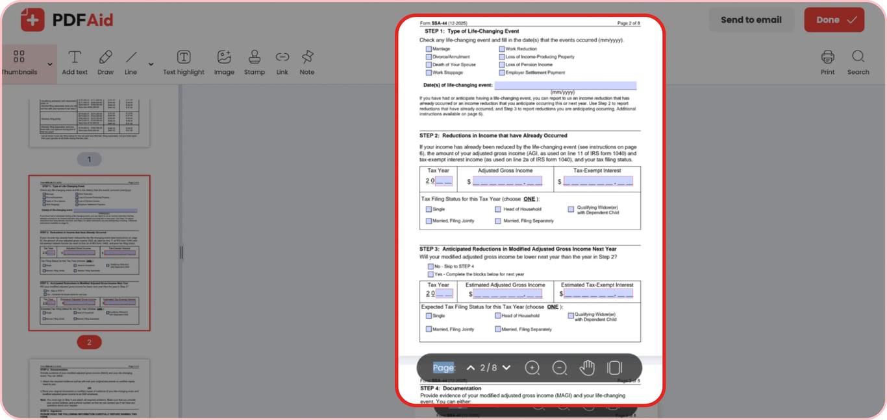Add a Note annotation
Image resolution: width=887 pixels, height=420 pixels.
click(307, 63)
